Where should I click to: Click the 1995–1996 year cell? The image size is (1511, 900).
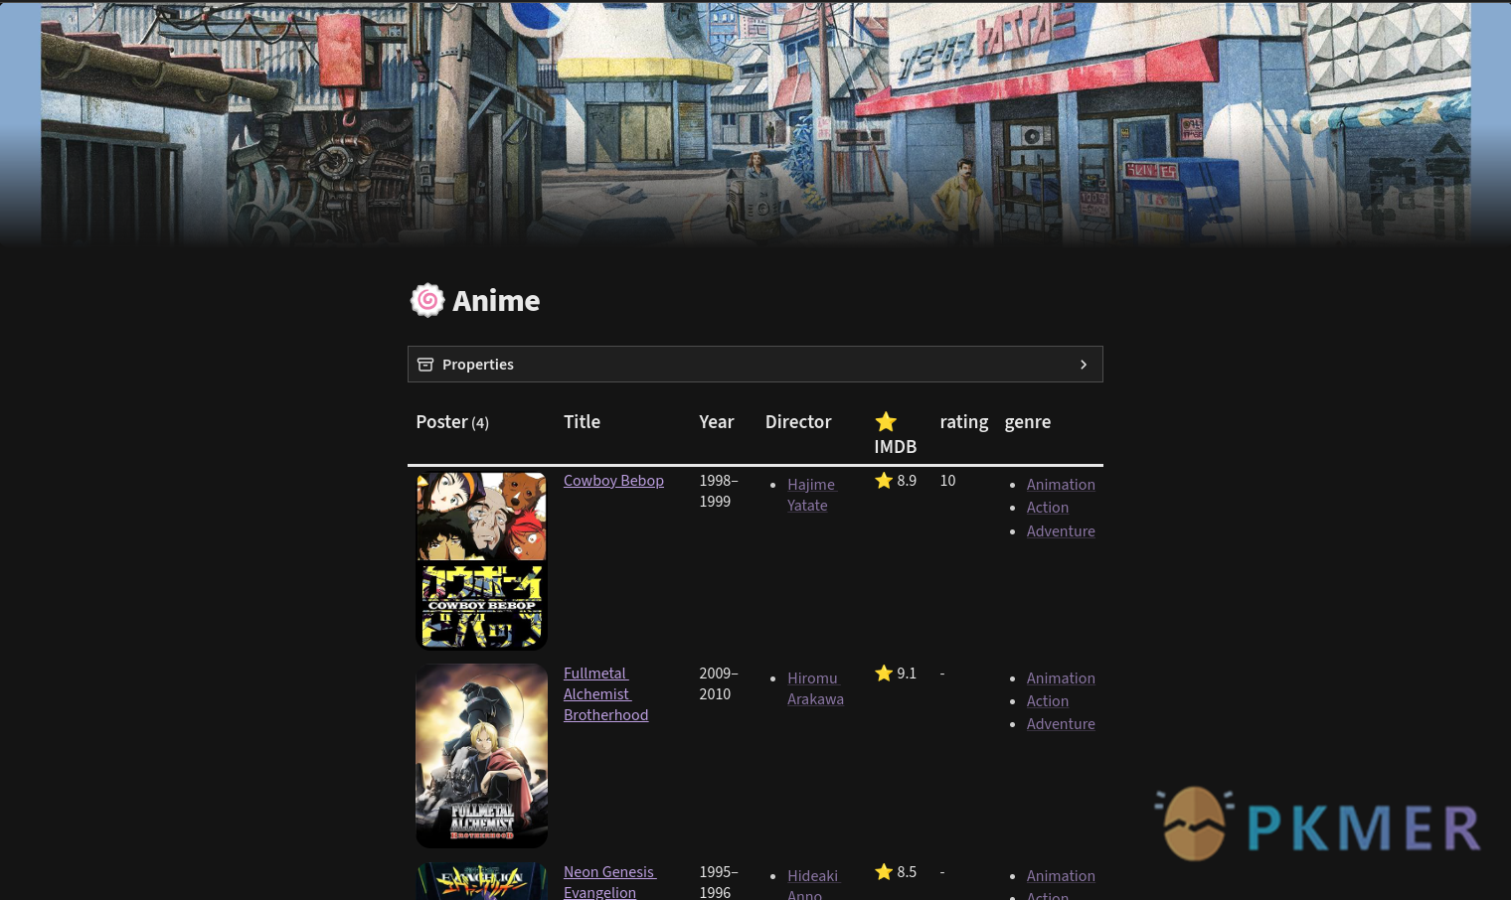tap(719, 882)
